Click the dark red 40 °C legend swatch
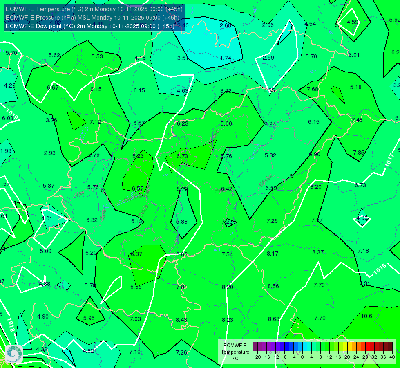 390,347
